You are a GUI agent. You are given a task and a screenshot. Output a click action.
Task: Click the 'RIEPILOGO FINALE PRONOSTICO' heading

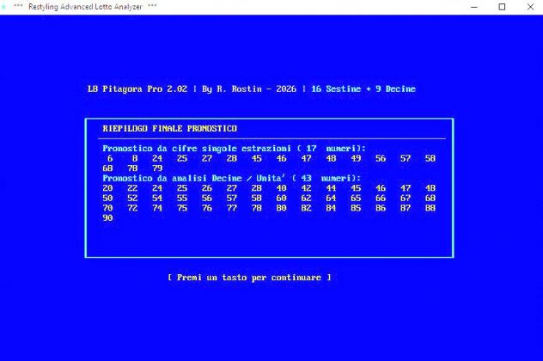point(170,129)
